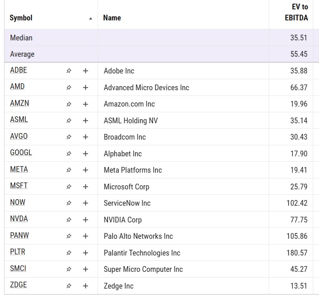
Task: Pin the PLTR row
Action: coord(69,253)
